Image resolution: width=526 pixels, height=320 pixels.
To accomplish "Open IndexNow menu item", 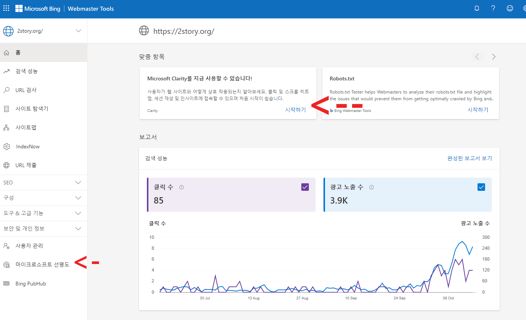I will [44, 146].
